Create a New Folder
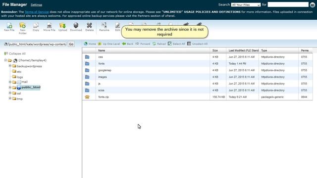This screenshot has width=317, height=178. (x=23, y=28)
